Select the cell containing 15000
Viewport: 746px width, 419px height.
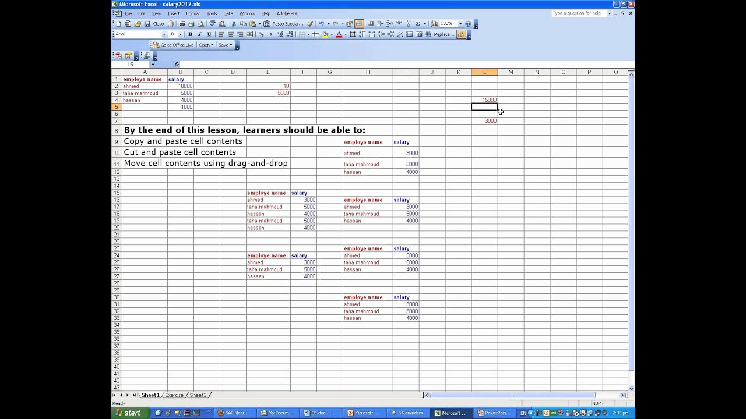click(x=484, y=100)
